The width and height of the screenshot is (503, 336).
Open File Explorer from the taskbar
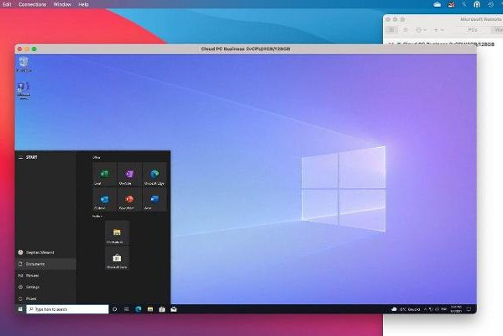click(x=150, y=309)
